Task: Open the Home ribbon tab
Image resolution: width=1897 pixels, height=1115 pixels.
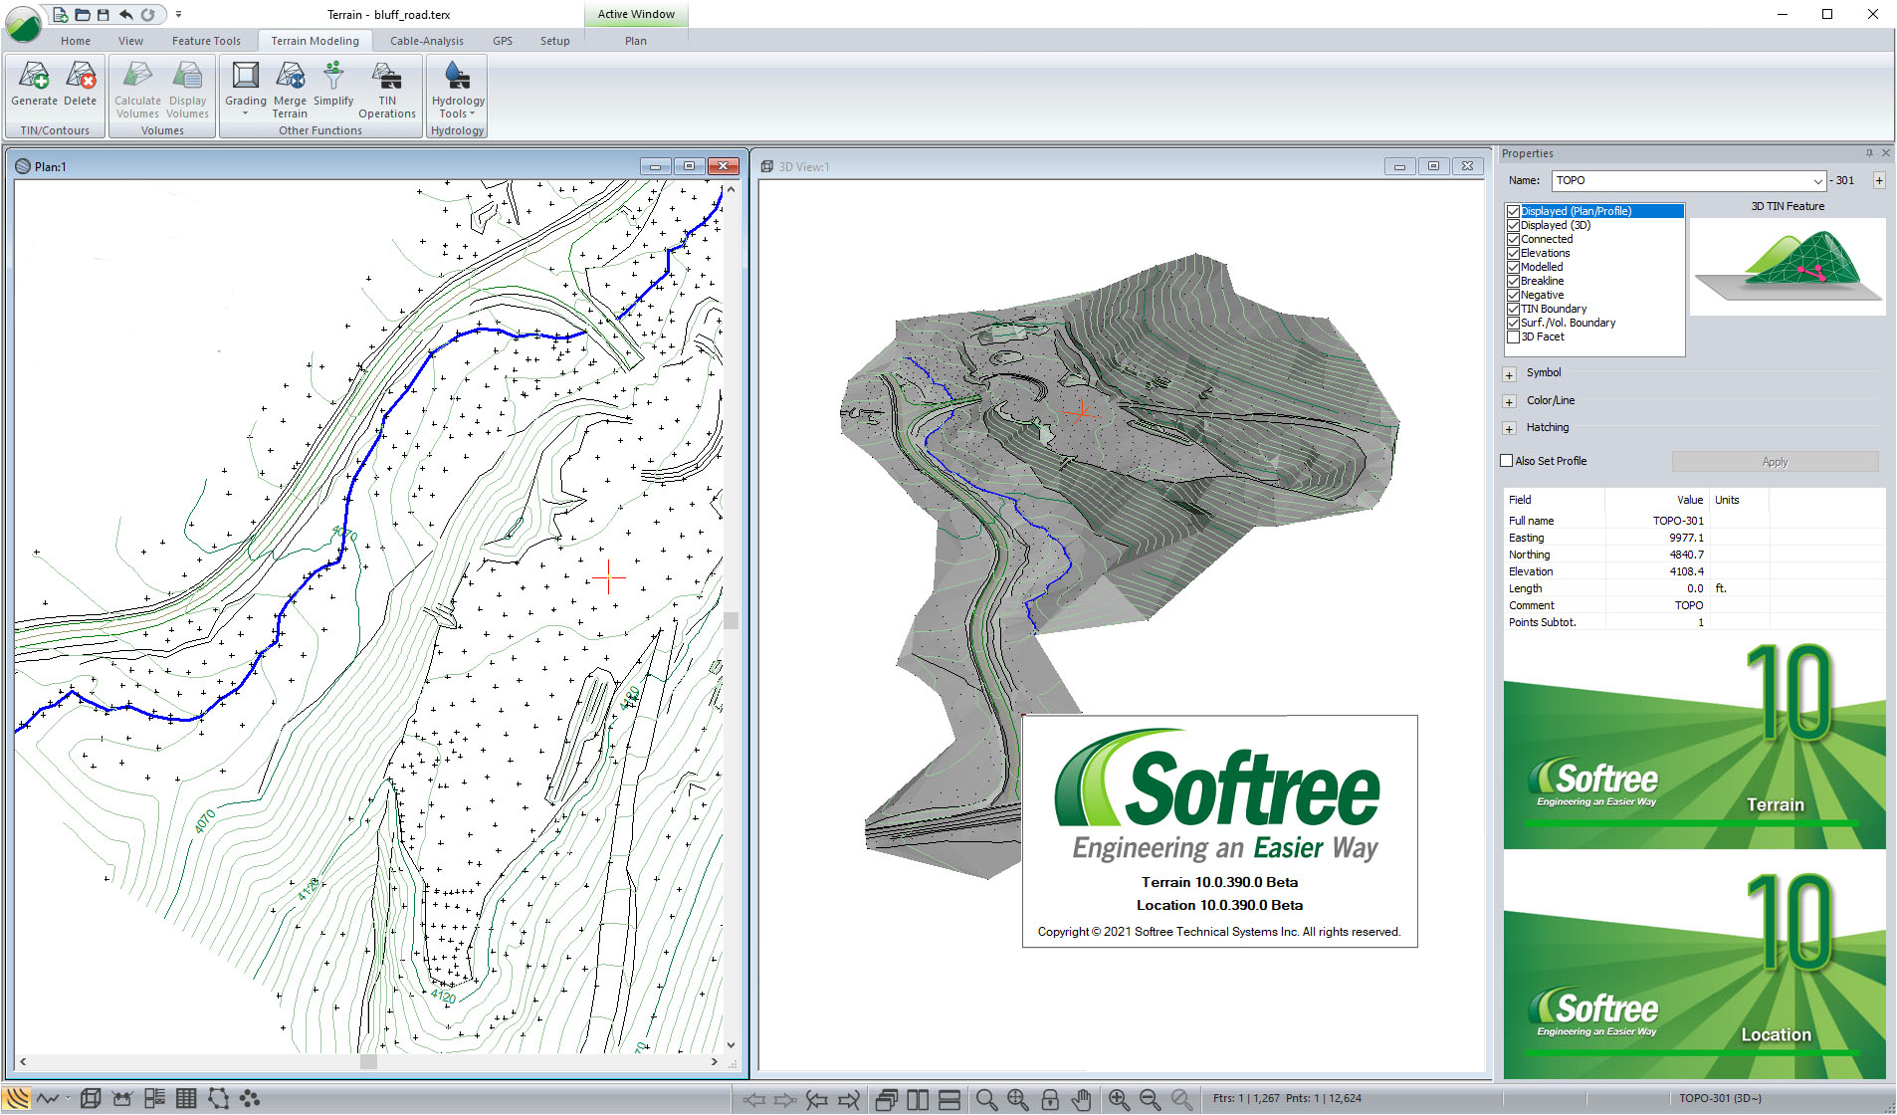Action: pyautogui.click(x=76, y=41)
